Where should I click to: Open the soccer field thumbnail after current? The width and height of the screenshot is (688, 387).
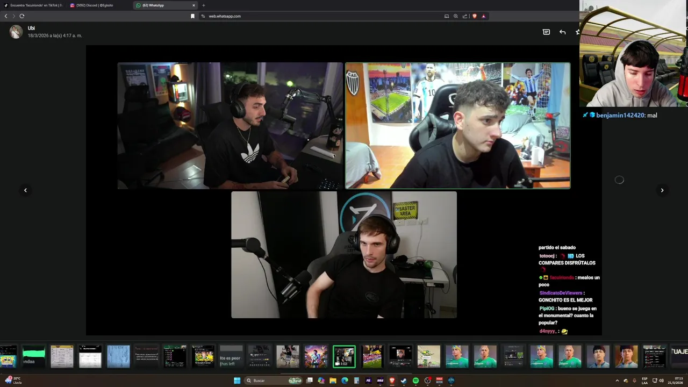[372, 357]
